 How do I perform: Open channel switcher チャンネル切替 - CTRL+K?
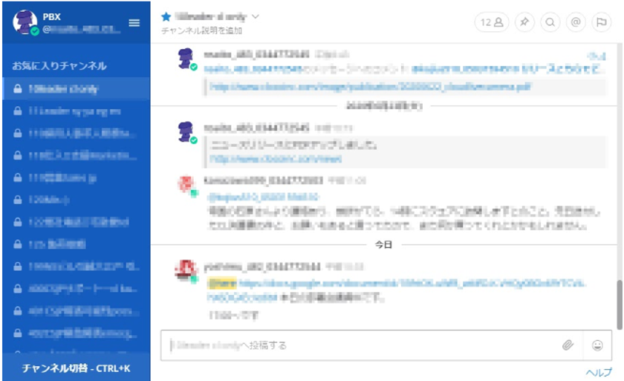(x=76, y=368)
